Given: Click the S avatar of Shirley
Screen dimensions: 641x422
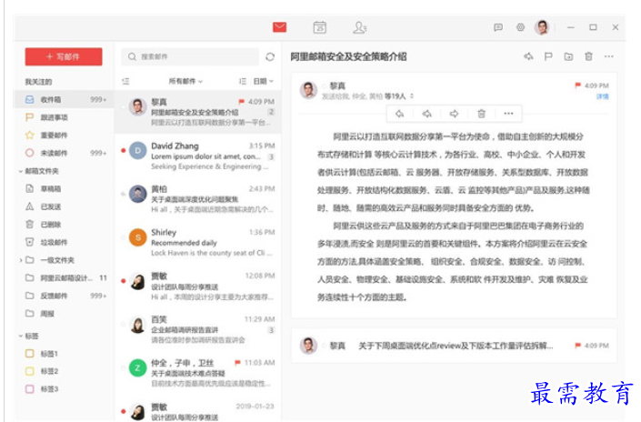Looking at the screenshot, I should 138,237.
